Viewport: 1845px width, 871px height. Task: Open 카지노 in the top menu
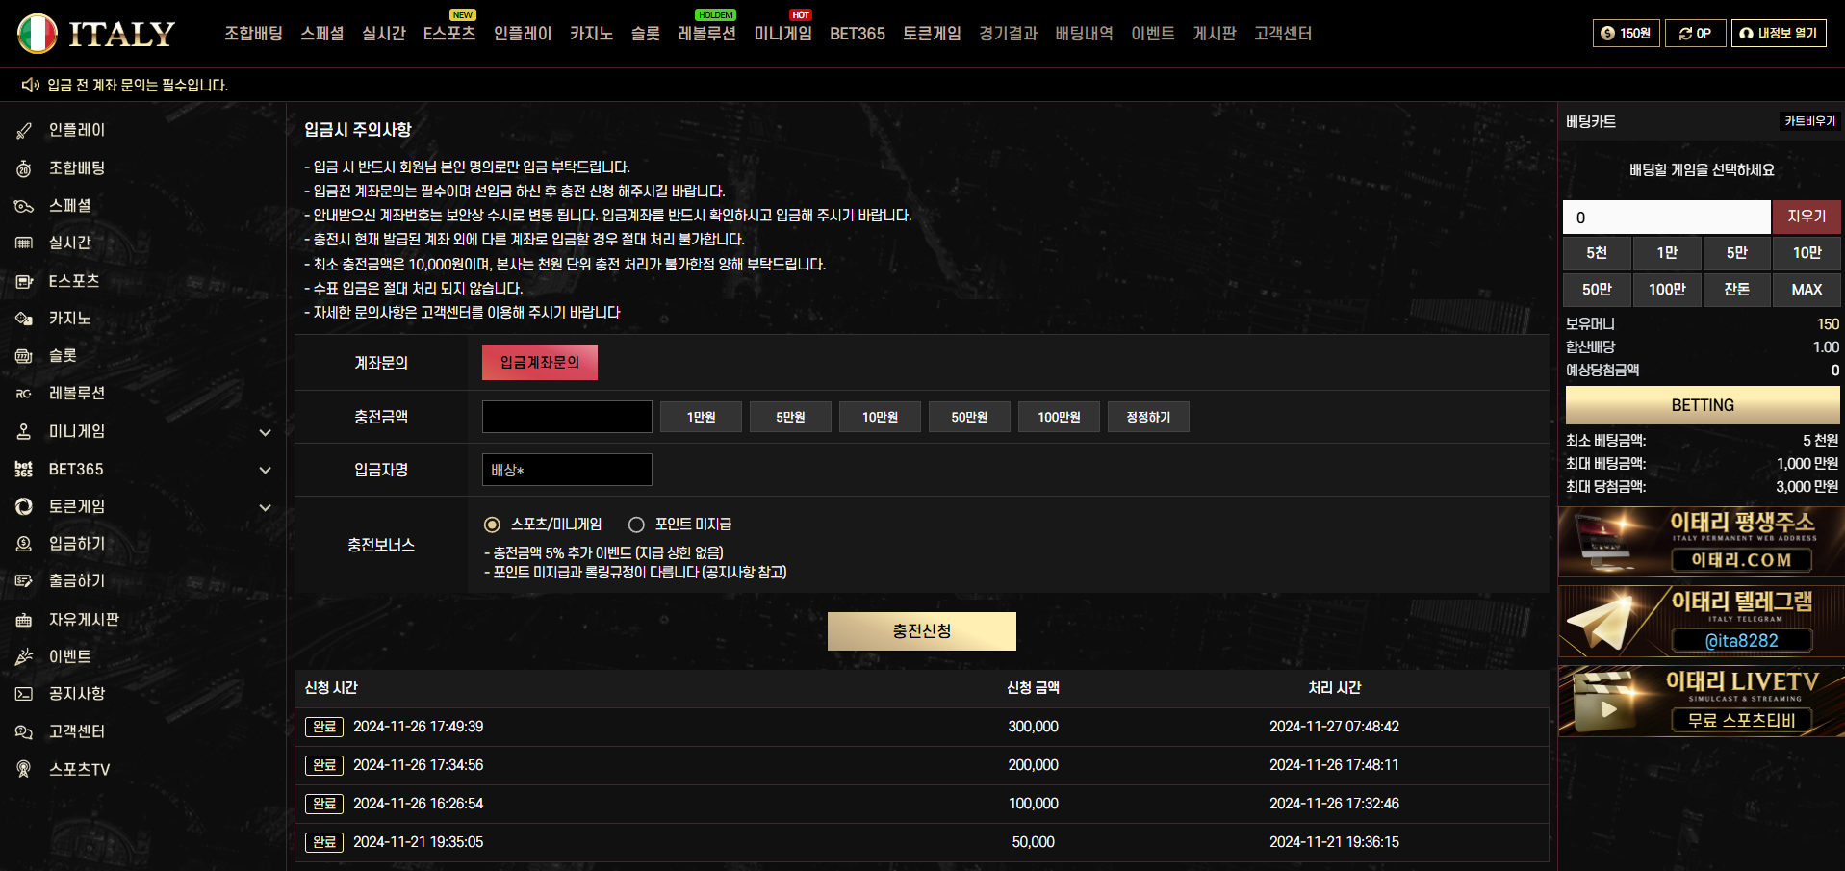coord(591,34)
